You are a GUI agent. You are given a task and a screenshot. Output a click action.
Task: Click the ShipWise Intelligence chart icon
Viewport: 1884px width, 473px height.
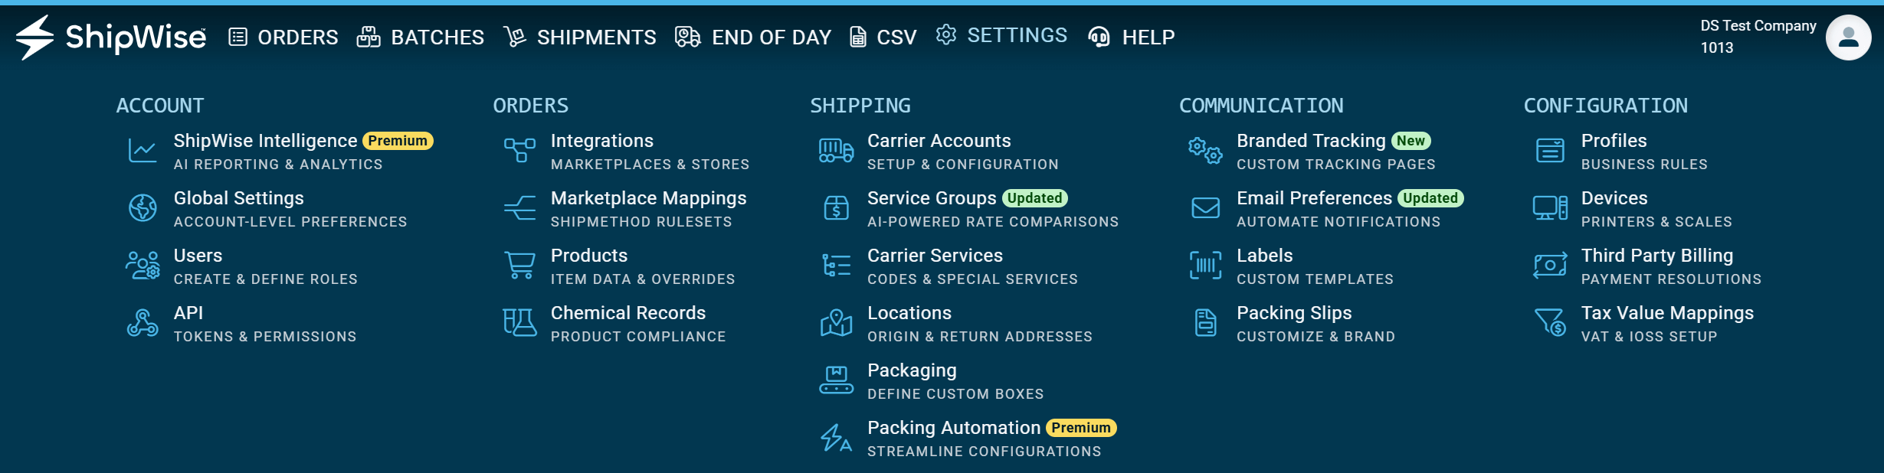pos(143,151)
